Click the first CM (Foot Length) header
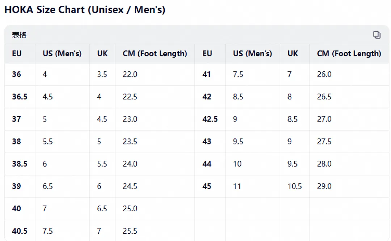This screenshot has width=391, height=241. (x=155, y=53)
